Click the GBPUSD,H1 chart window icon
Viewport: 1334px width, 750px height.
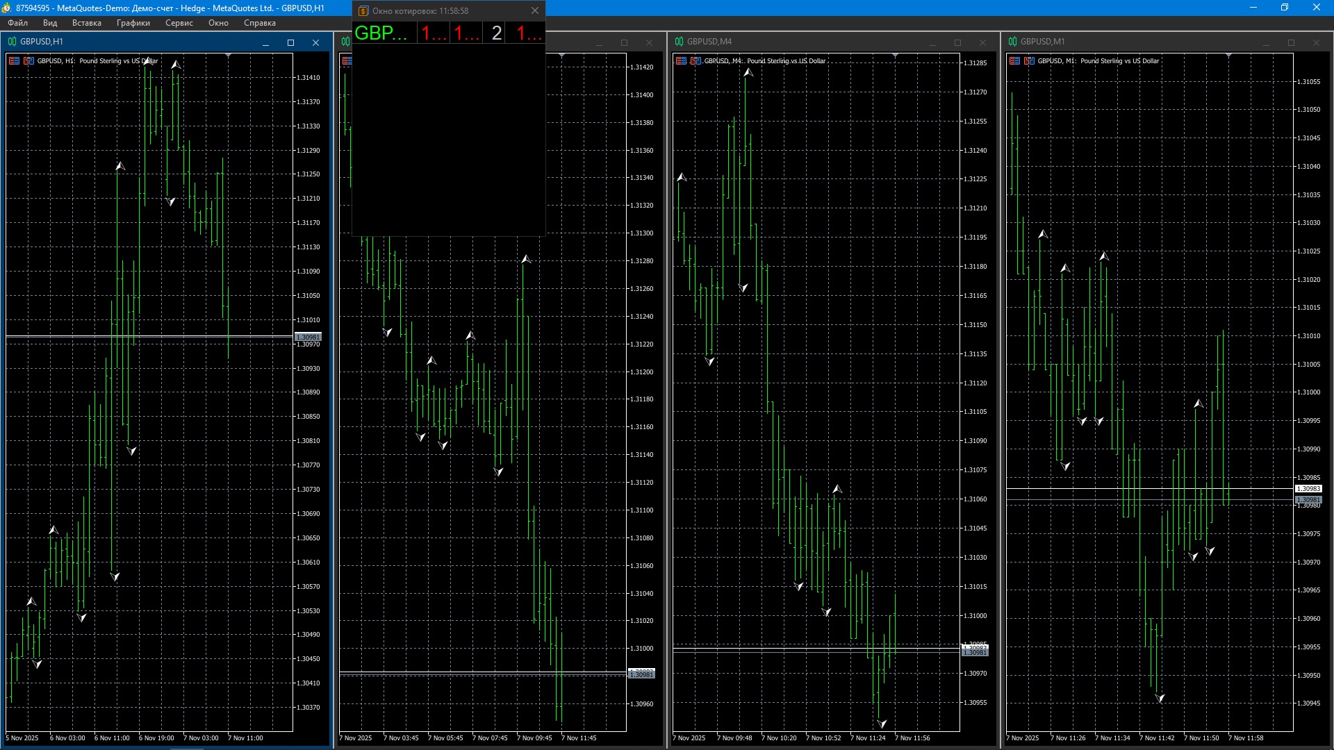pos(12,42)
